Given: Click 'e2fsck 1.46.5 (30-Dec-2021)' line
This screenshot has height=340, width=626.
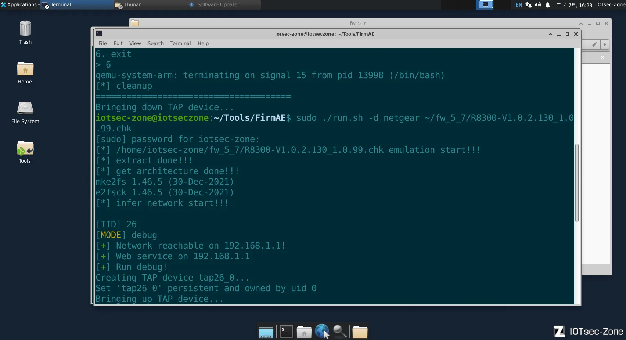Looking at the screenshot, I should click(165, 192).
